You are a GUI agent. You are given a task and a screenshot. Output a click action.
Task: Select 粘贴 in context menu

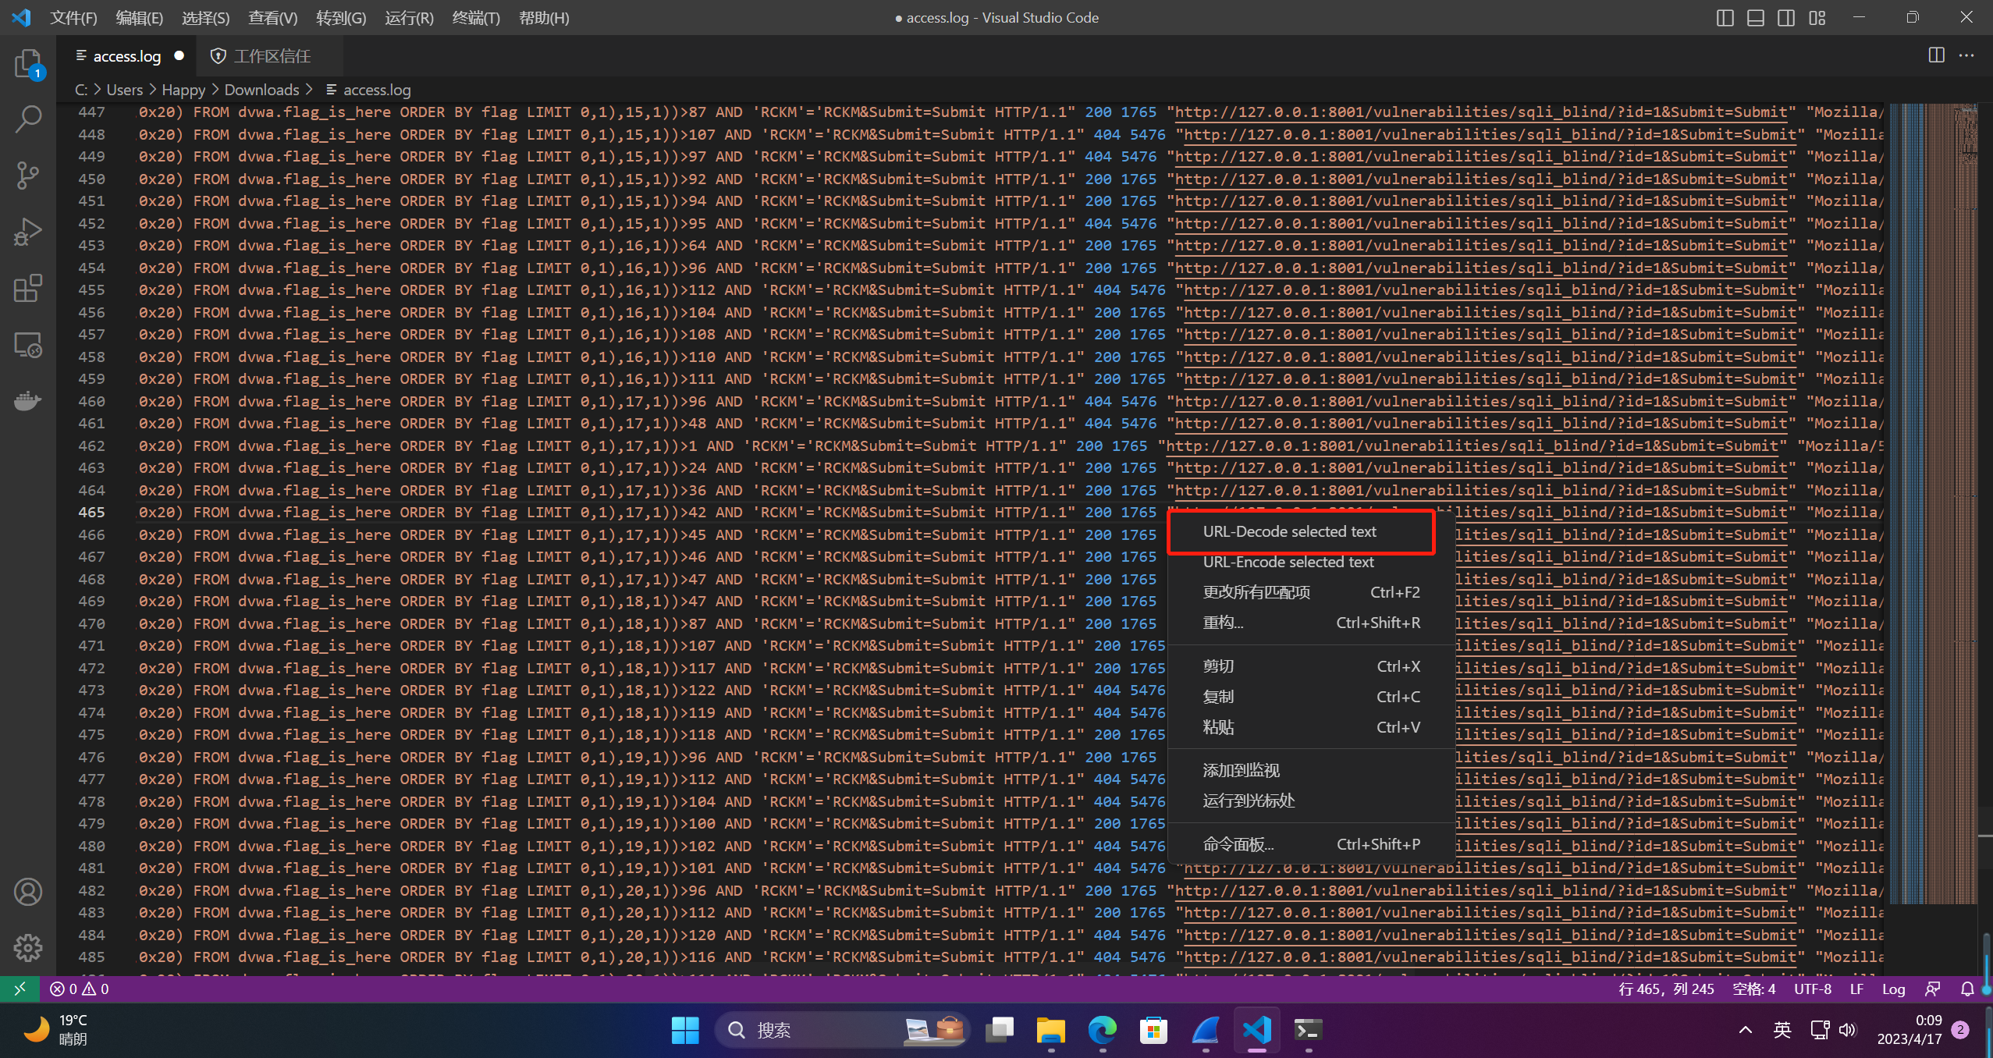point(1311,727)
